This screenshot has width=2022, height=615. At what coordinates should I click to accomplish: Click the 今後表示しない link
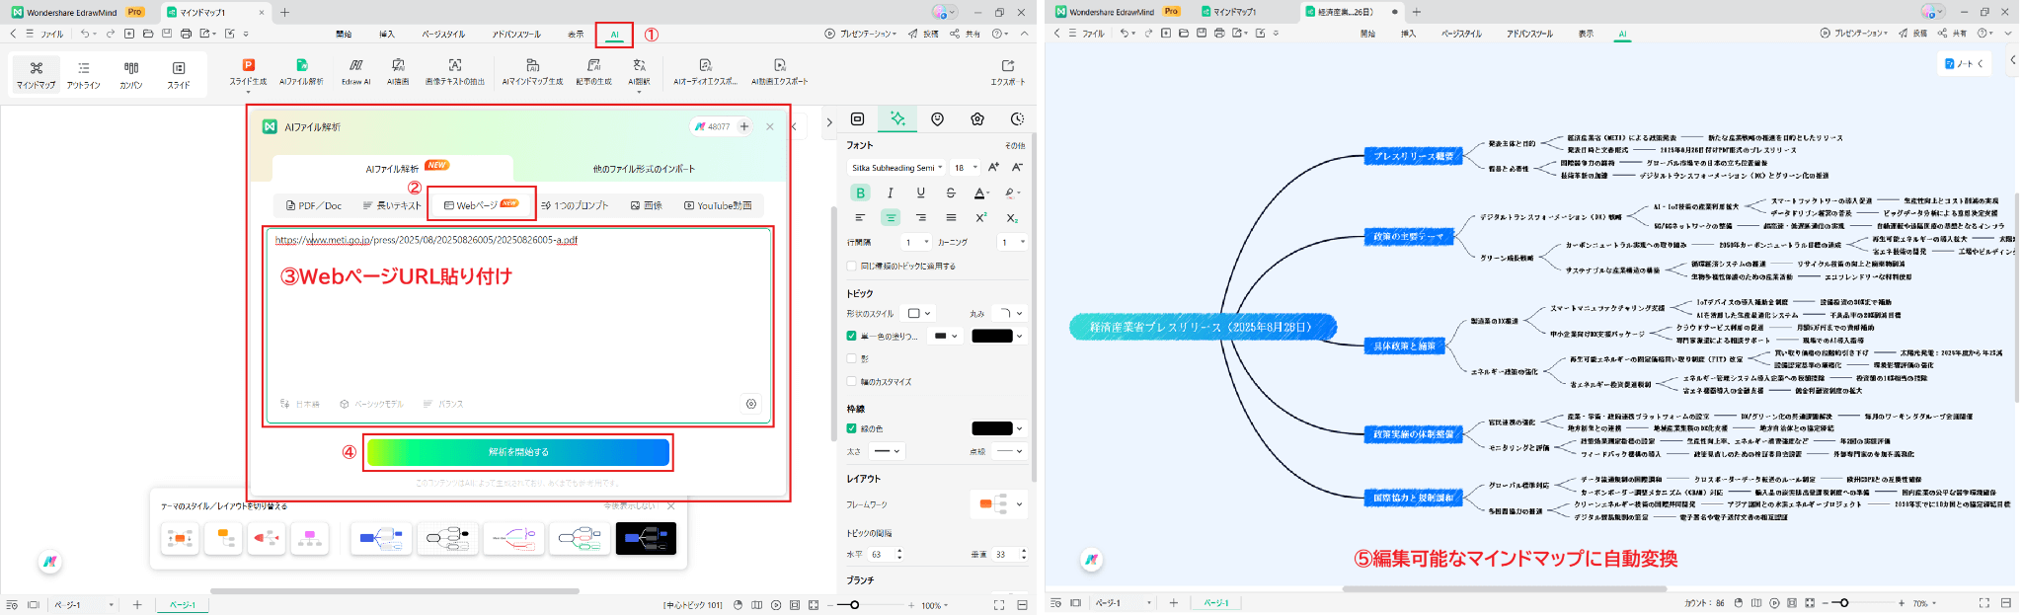point(629,506)
